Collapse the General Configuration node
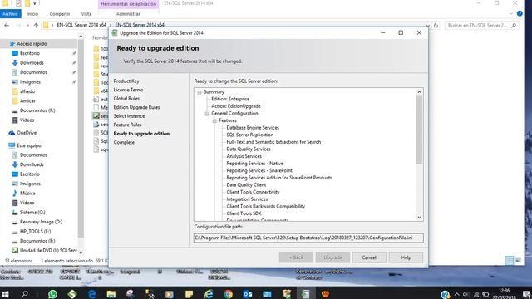The width and height of the screenshot is (532, 299). click(x=207, y=114)
